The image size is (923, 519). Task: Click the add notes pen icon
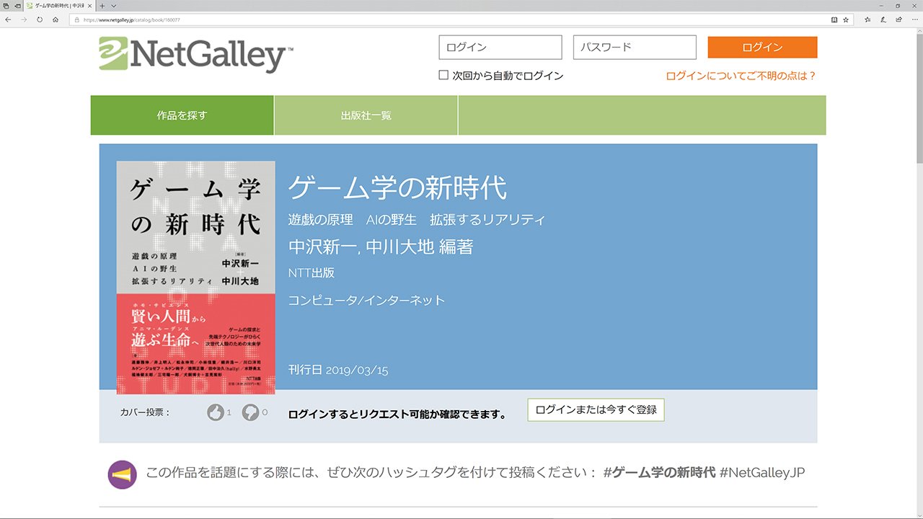pos(882,19)
